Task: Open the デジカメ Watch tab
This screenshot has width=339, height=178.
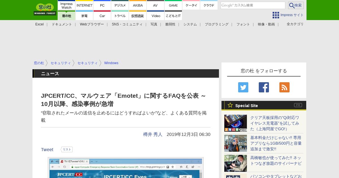Action: click(120, 5)
